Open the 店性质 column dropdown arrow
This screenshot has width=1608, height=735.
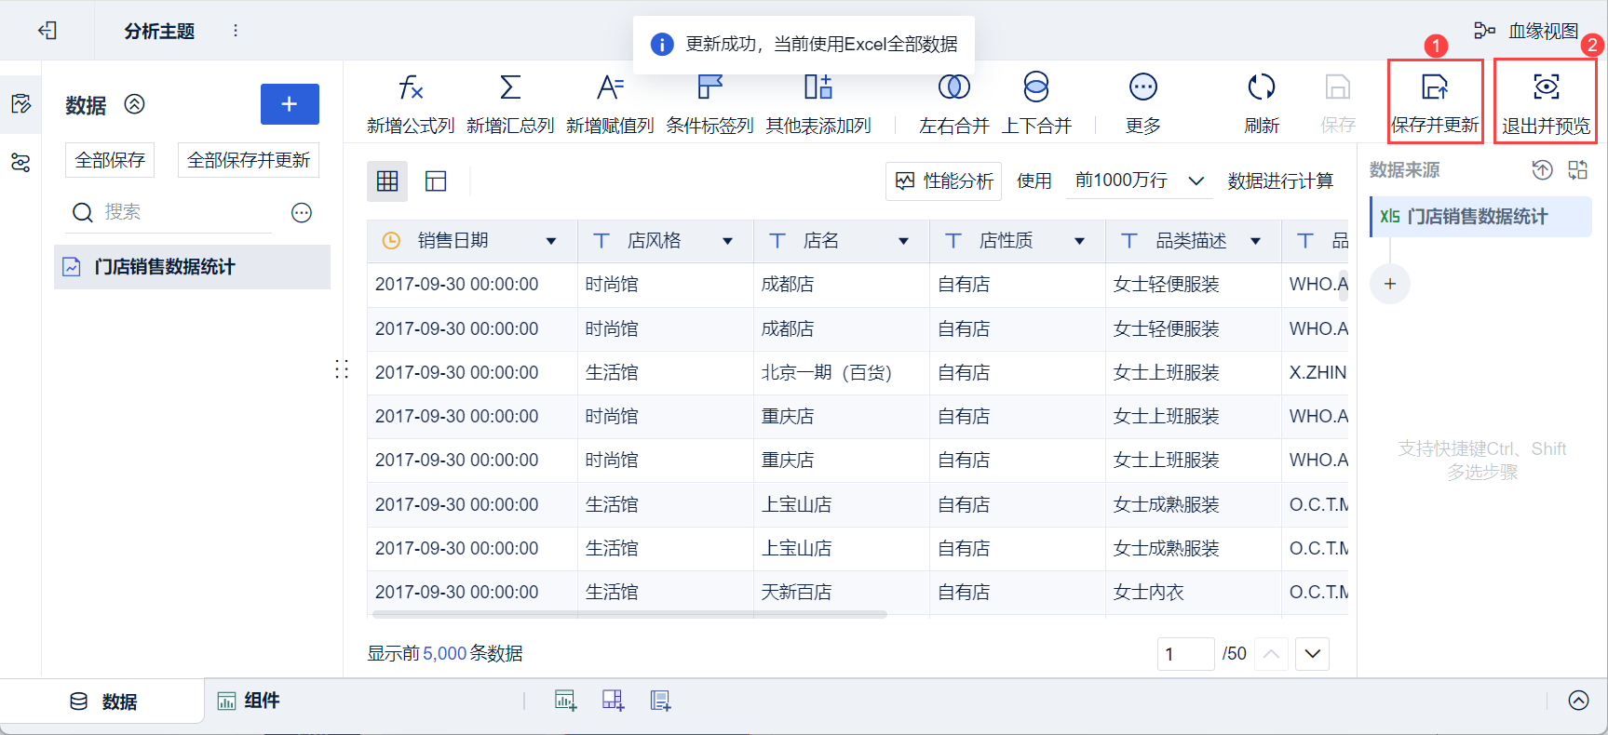1079,242
